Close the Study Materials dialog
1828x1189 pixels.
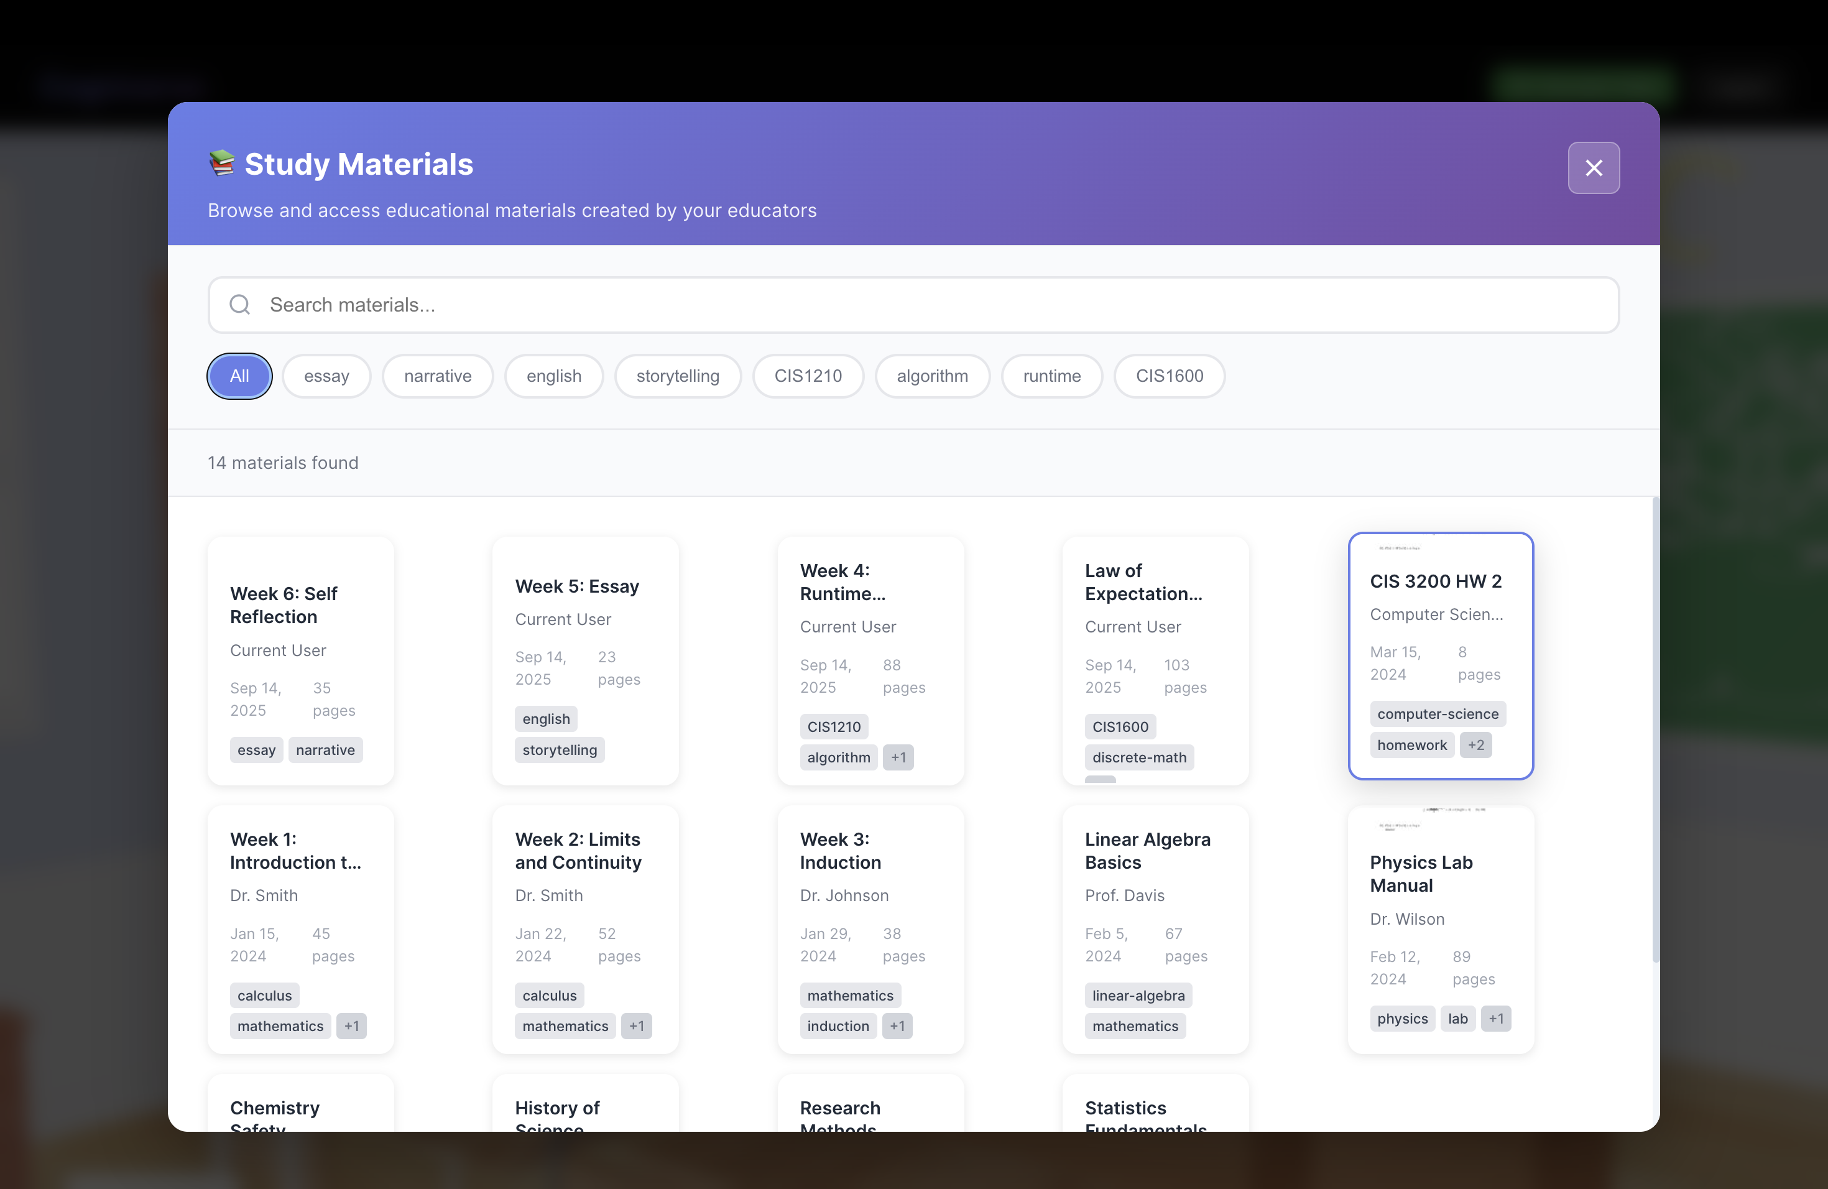pos(1593,167)
